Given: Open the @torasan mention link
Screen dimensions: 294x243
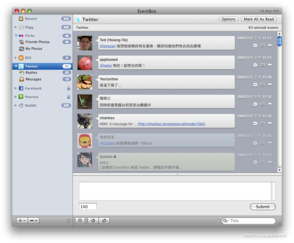Looking at the screenshot, I should point(108,46).
